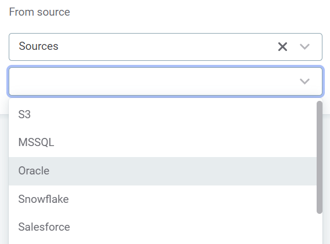Click empty space right of MSSQL option
Screen dimensions: 330x244
pos(185,143)
